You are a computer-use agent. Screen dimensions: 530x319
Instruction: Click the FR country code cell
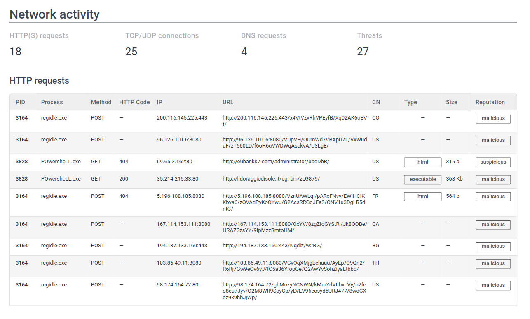tap(375, 196)
